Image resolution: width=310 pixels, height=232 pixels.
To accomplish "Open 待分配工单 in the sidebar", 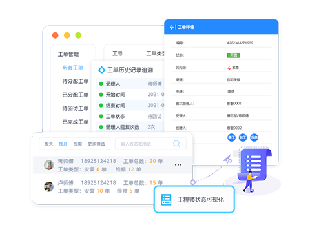I will pyautogui.click(x=76, y=81).
